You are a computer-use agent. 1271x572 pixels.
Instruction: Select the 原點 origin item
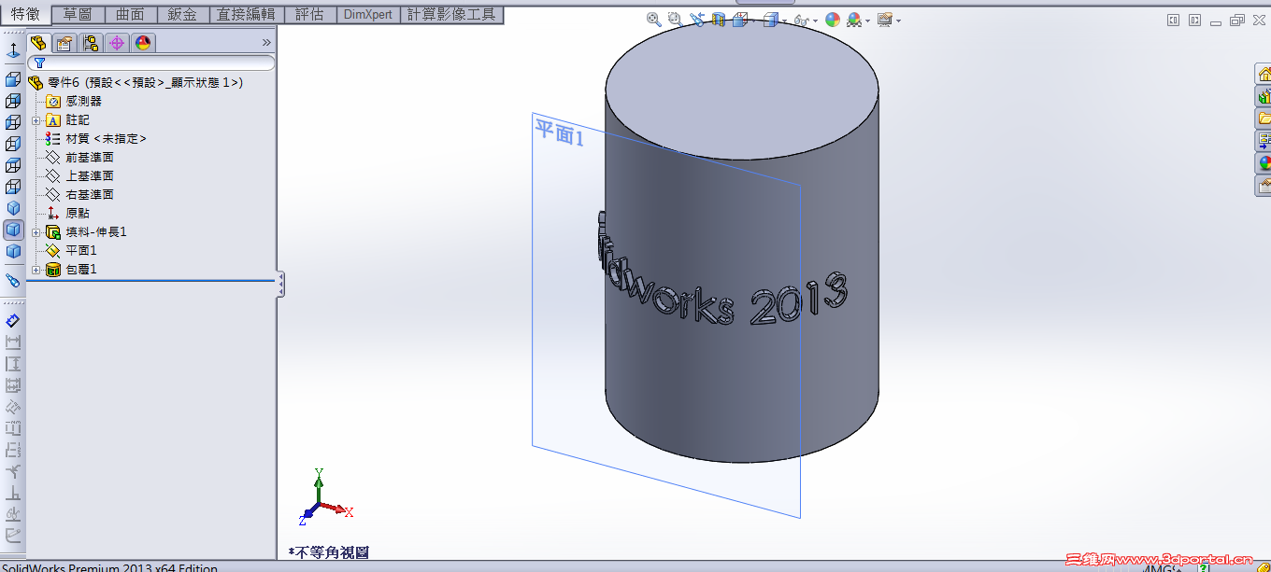click(x=68, y=213)
